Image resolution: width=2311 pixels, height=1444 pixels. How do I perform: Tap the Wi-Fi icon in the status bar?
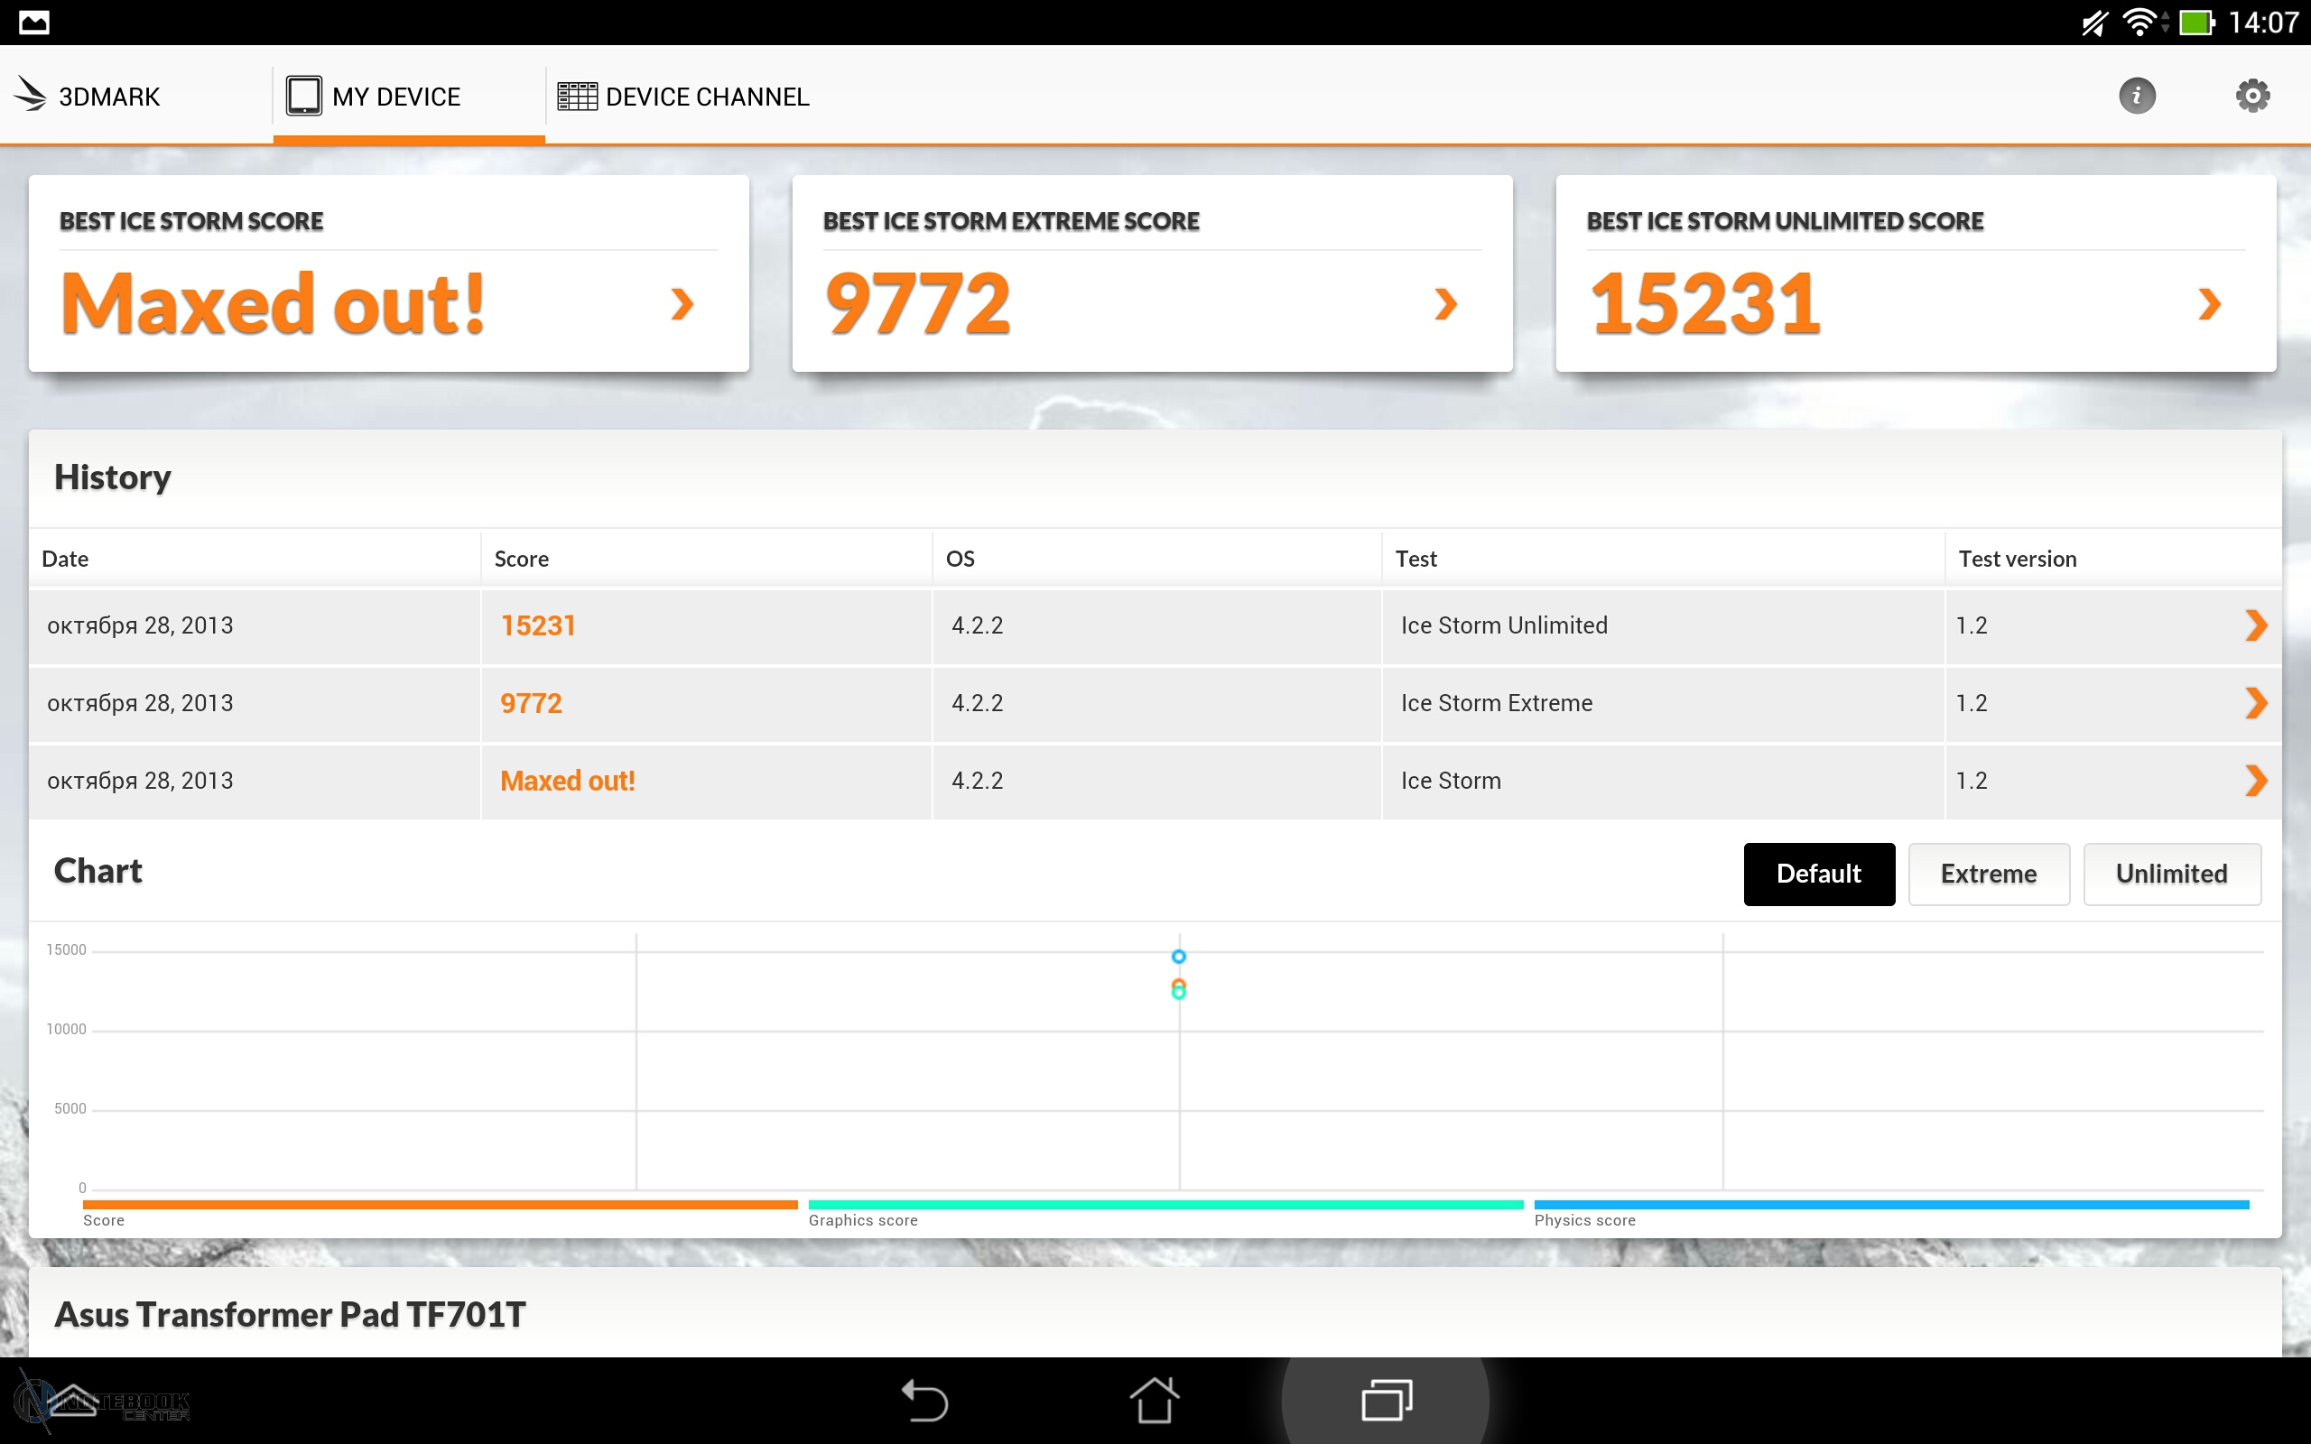pyautogui.click(x=2139, y=22)
